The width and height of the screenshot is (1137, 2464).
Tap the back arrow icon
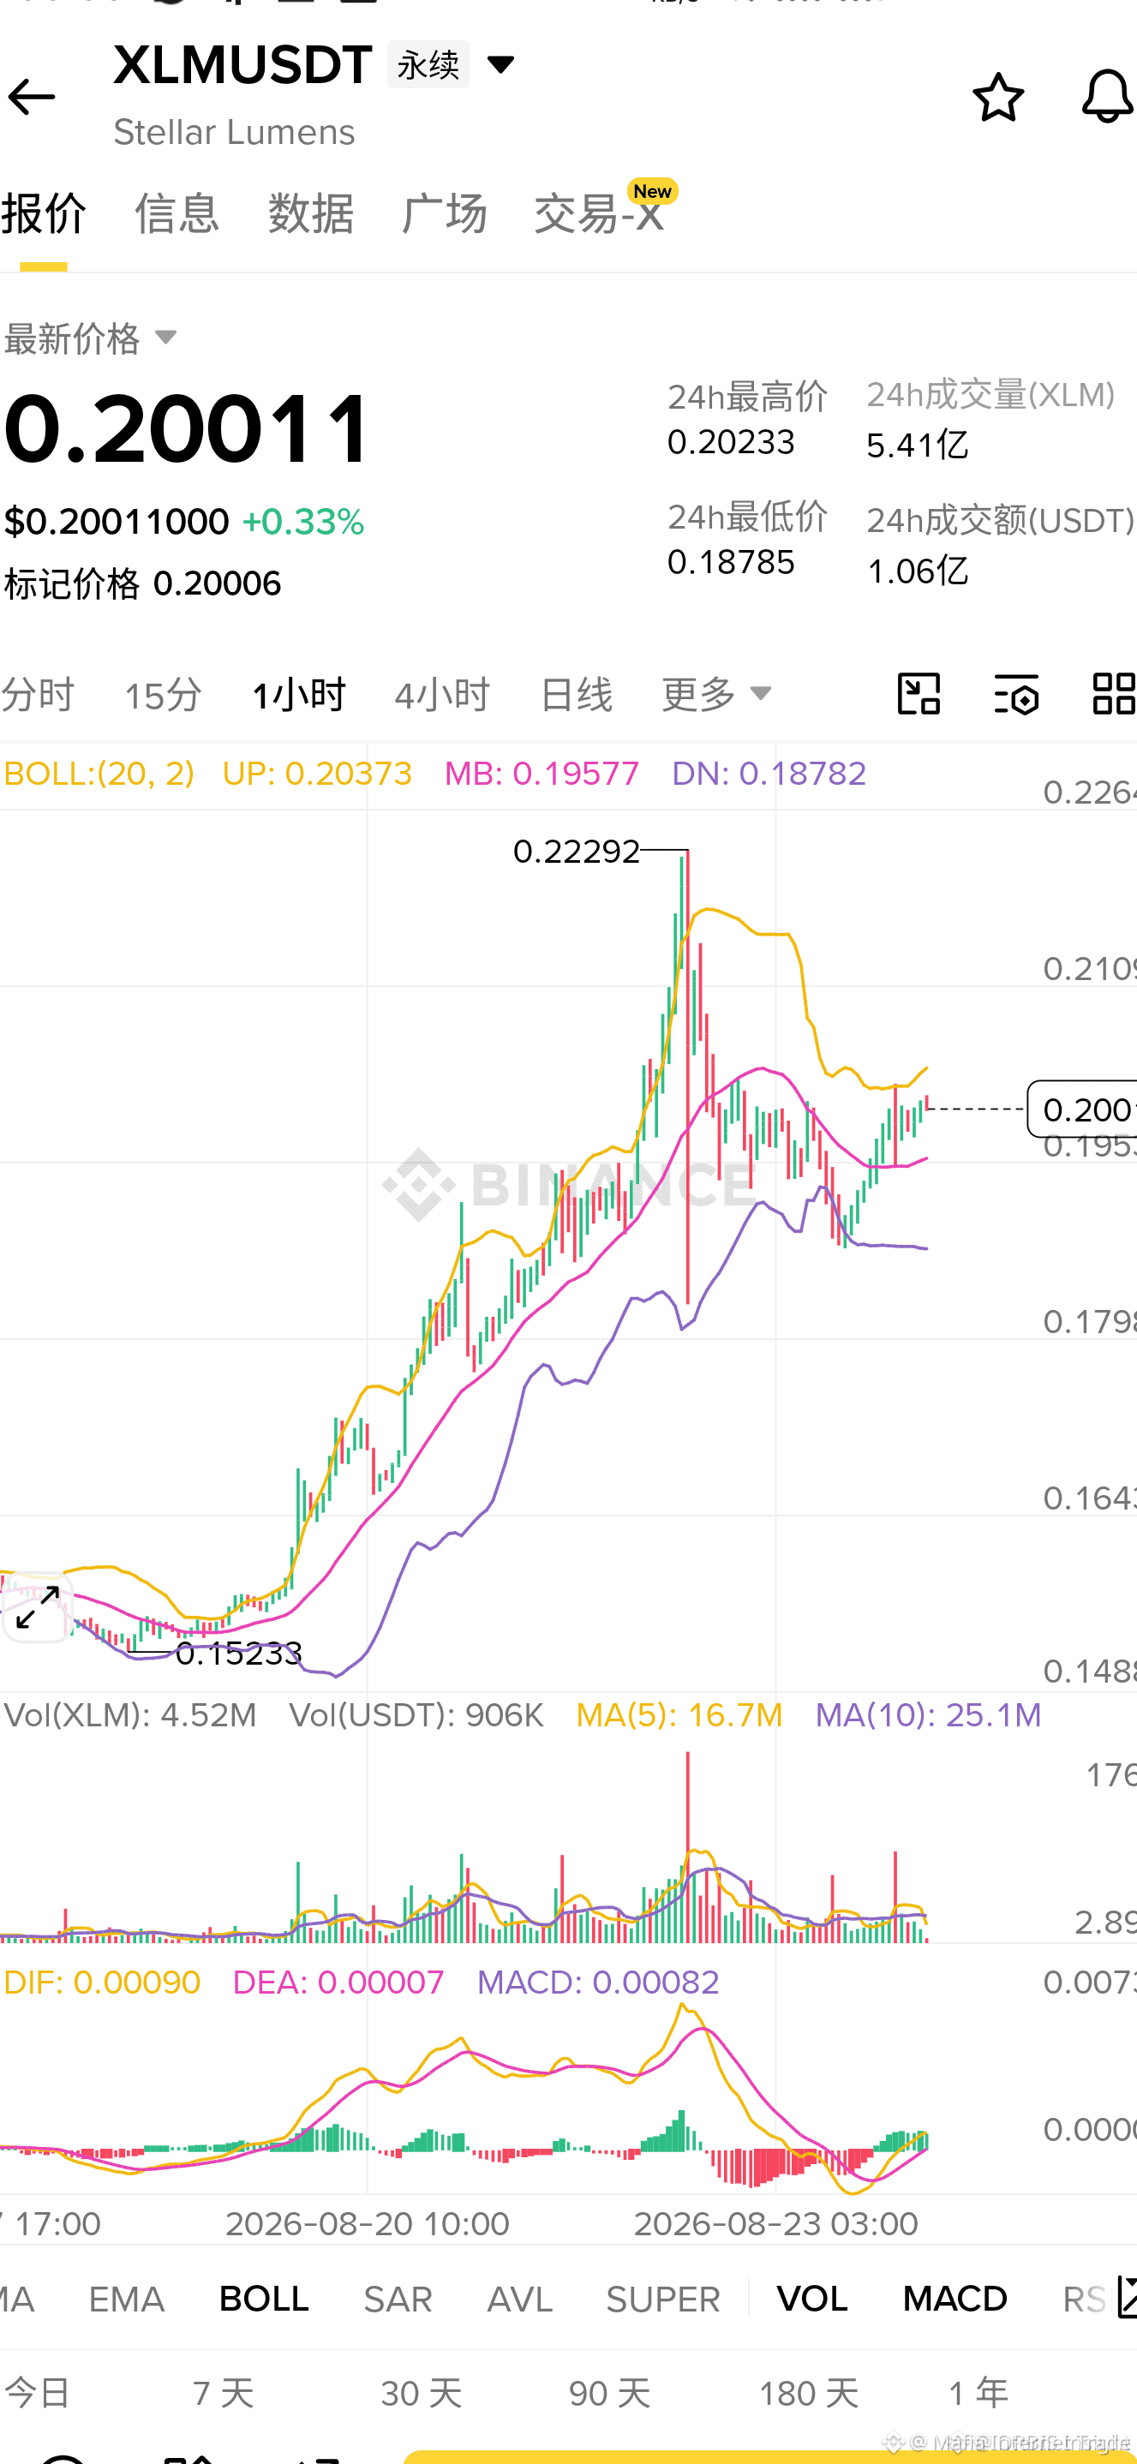click(31, 97)
